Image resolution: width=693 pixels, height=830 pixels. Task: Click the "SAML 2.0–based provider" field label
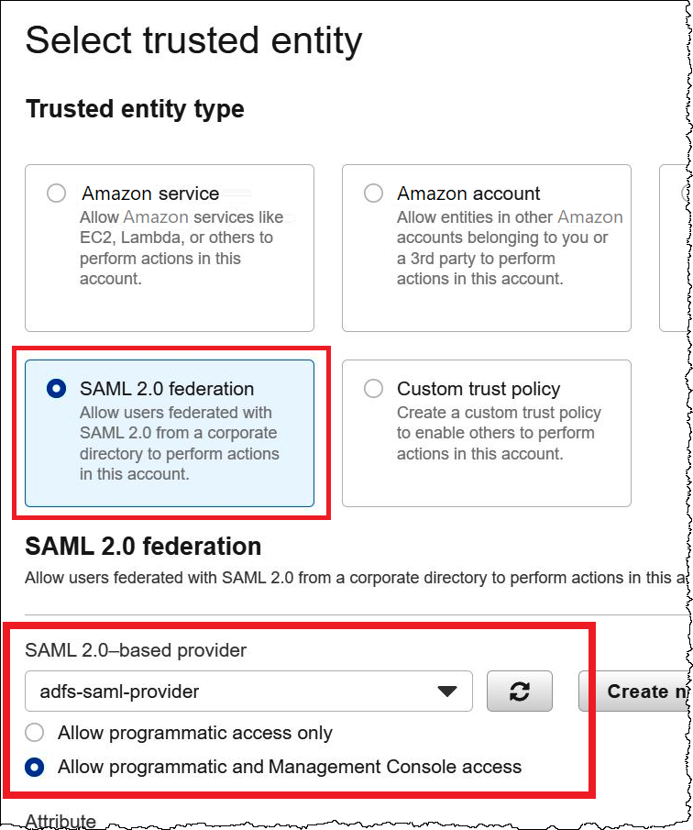(136, 650)
